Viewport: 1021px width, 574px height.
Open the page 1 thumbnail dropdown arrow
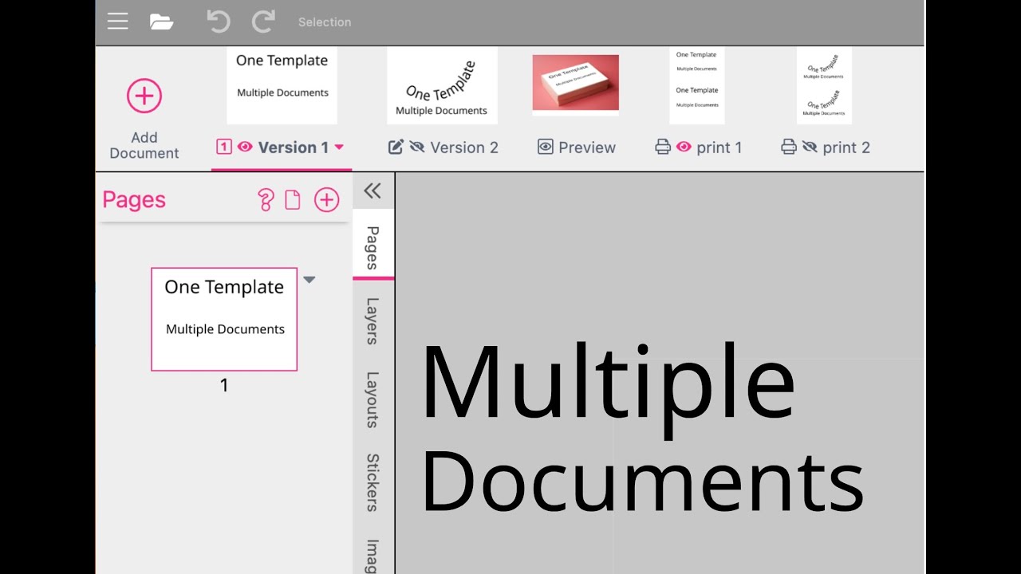click(x=309, y=280)
